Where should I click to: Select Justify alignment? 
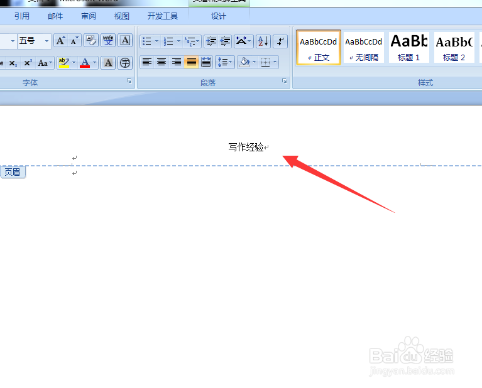191,62
